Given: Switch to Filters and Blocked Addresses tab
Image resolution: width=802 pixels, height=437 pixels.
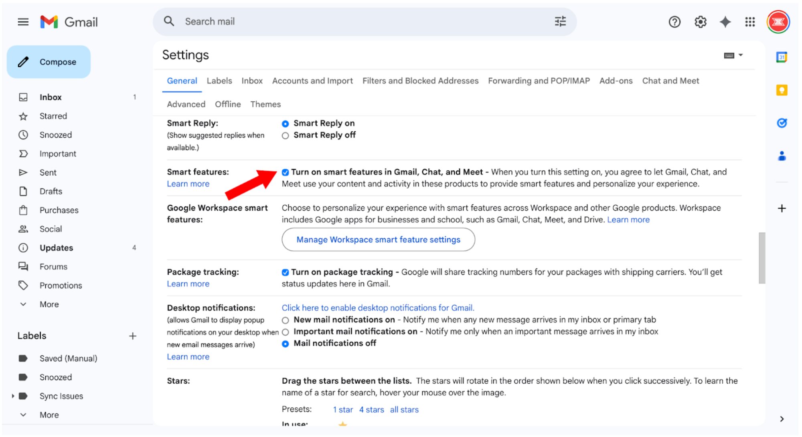Looking at the screenshot, I should pos(420,81).
